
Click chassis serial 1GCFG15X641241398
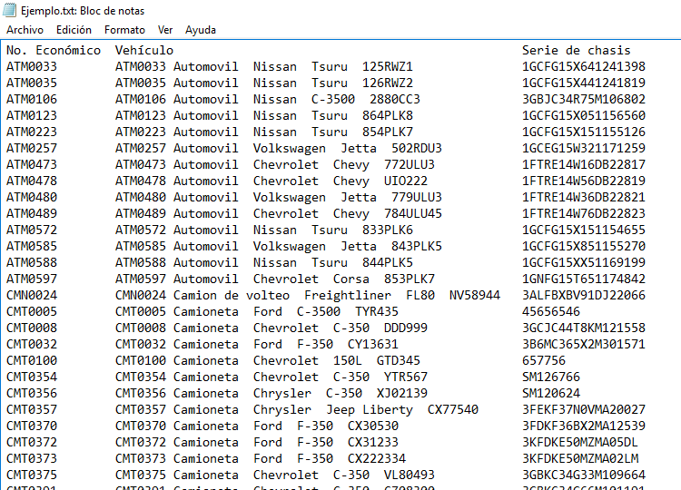[583, 66]
